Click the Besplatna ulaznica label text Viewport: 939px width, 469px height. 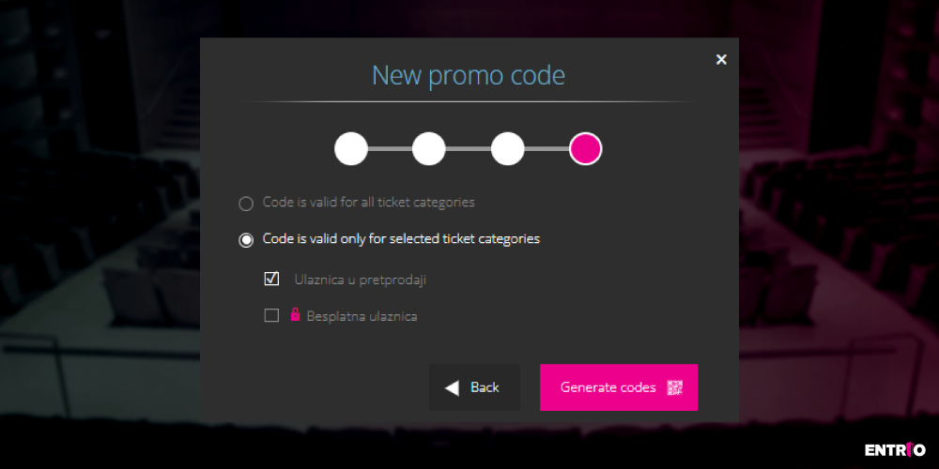(362, 316)
